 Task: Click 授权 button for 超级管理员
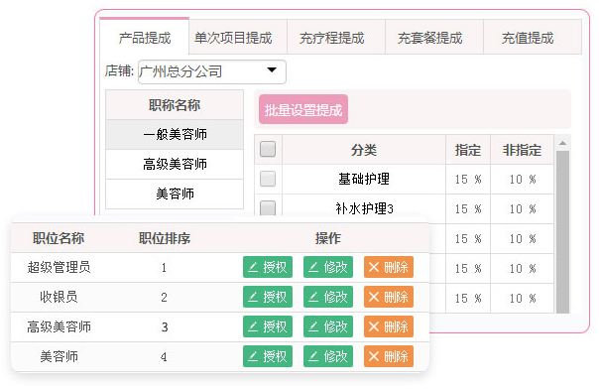tap(268, 267)
